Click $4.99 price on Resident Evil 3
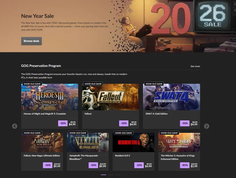This screenshot has width=236, height=178. pyautogui.click(x=148, y=166)
